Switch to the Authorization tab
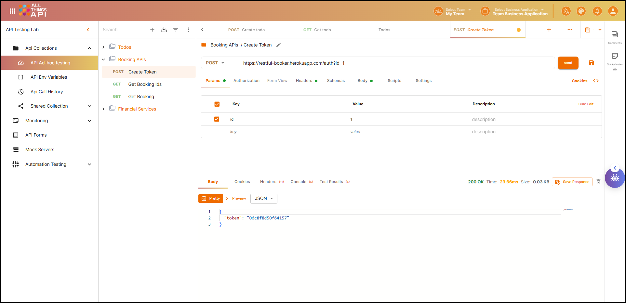626x303 pixels. pos(246,81)
